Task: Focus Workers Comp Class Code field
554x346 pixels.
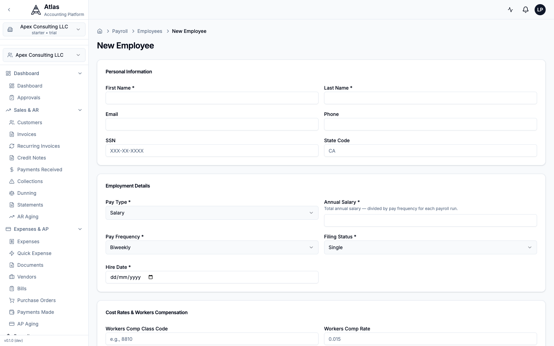Action: point(212,339)
